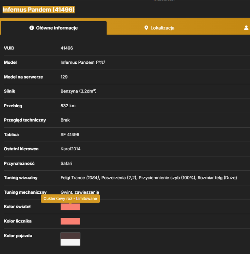Click the Przebieg row label
Image resolution: width=250 pixels, height=254 pixels.
(13, 106)
